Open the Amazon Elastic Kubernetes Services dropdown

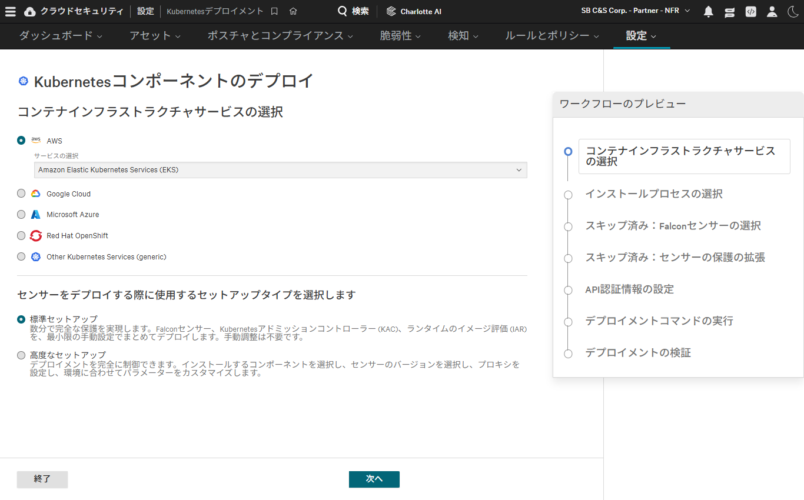click(x=280, y=170)
